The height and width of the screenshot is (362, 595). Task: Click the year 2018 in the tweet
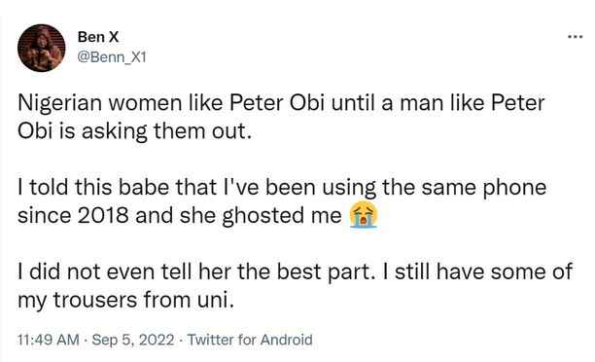pyautogui.click(x=103, y=215)
